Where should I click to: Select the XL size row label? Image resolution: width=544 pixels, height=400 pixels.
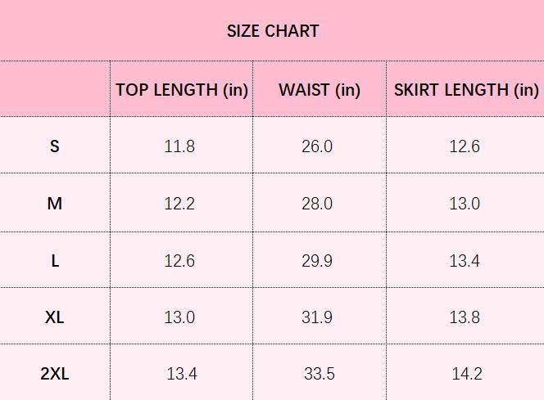coord(55,317)
